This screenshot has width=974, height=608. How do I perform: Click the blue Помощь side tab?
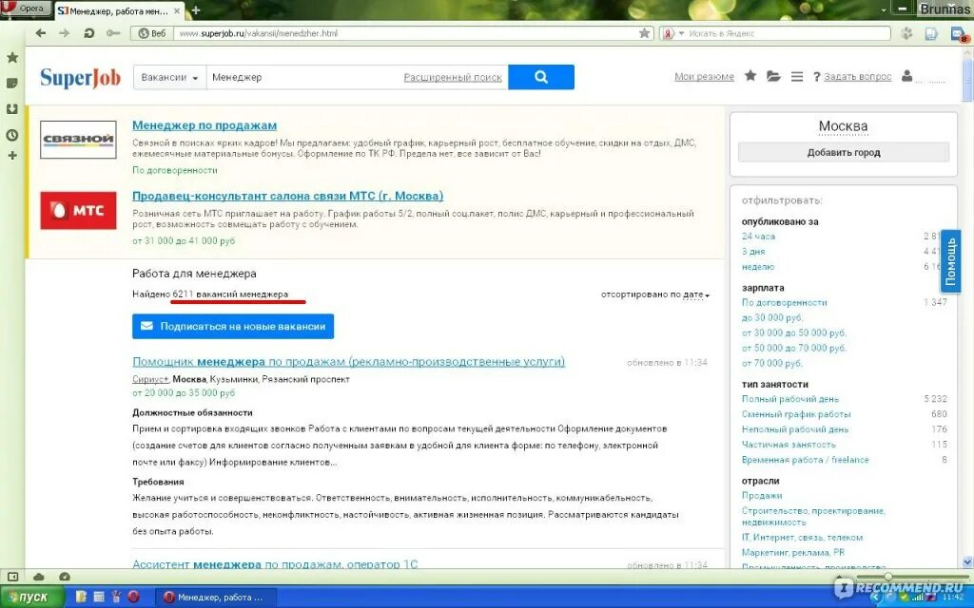(x=950, y=261)
